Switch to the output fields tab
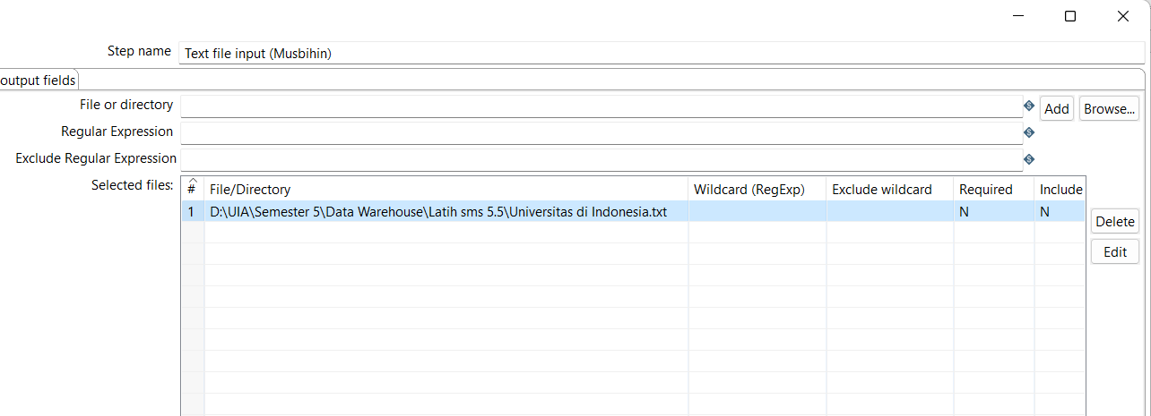Image resolution: width=1151 pixels, height=416 pixels. (x=38, y=80)
